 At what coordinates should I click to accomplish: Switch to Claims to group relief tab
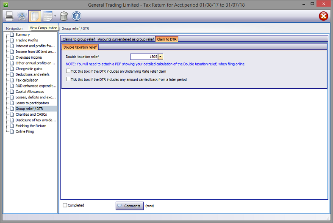[x=78, y=39]
